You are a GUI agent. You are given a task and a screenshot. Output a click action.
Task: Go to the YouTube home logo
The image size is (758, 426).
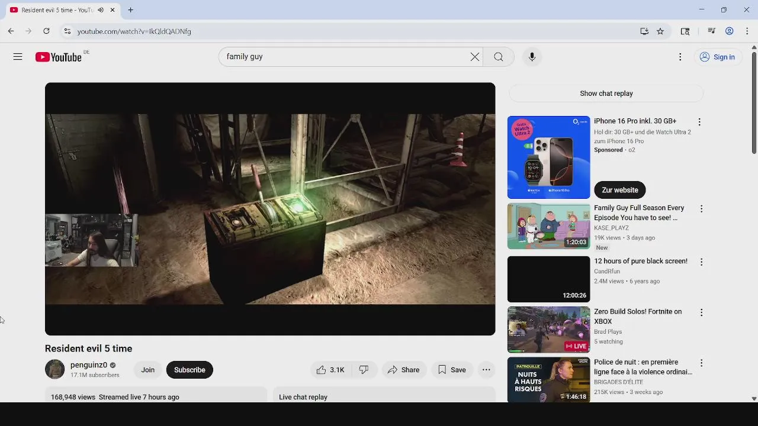pyautogui.click(x=58, y=57)
